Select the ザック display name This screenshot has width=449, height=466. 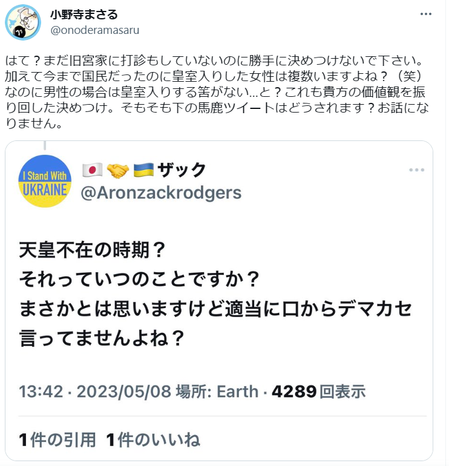[182, 171]
